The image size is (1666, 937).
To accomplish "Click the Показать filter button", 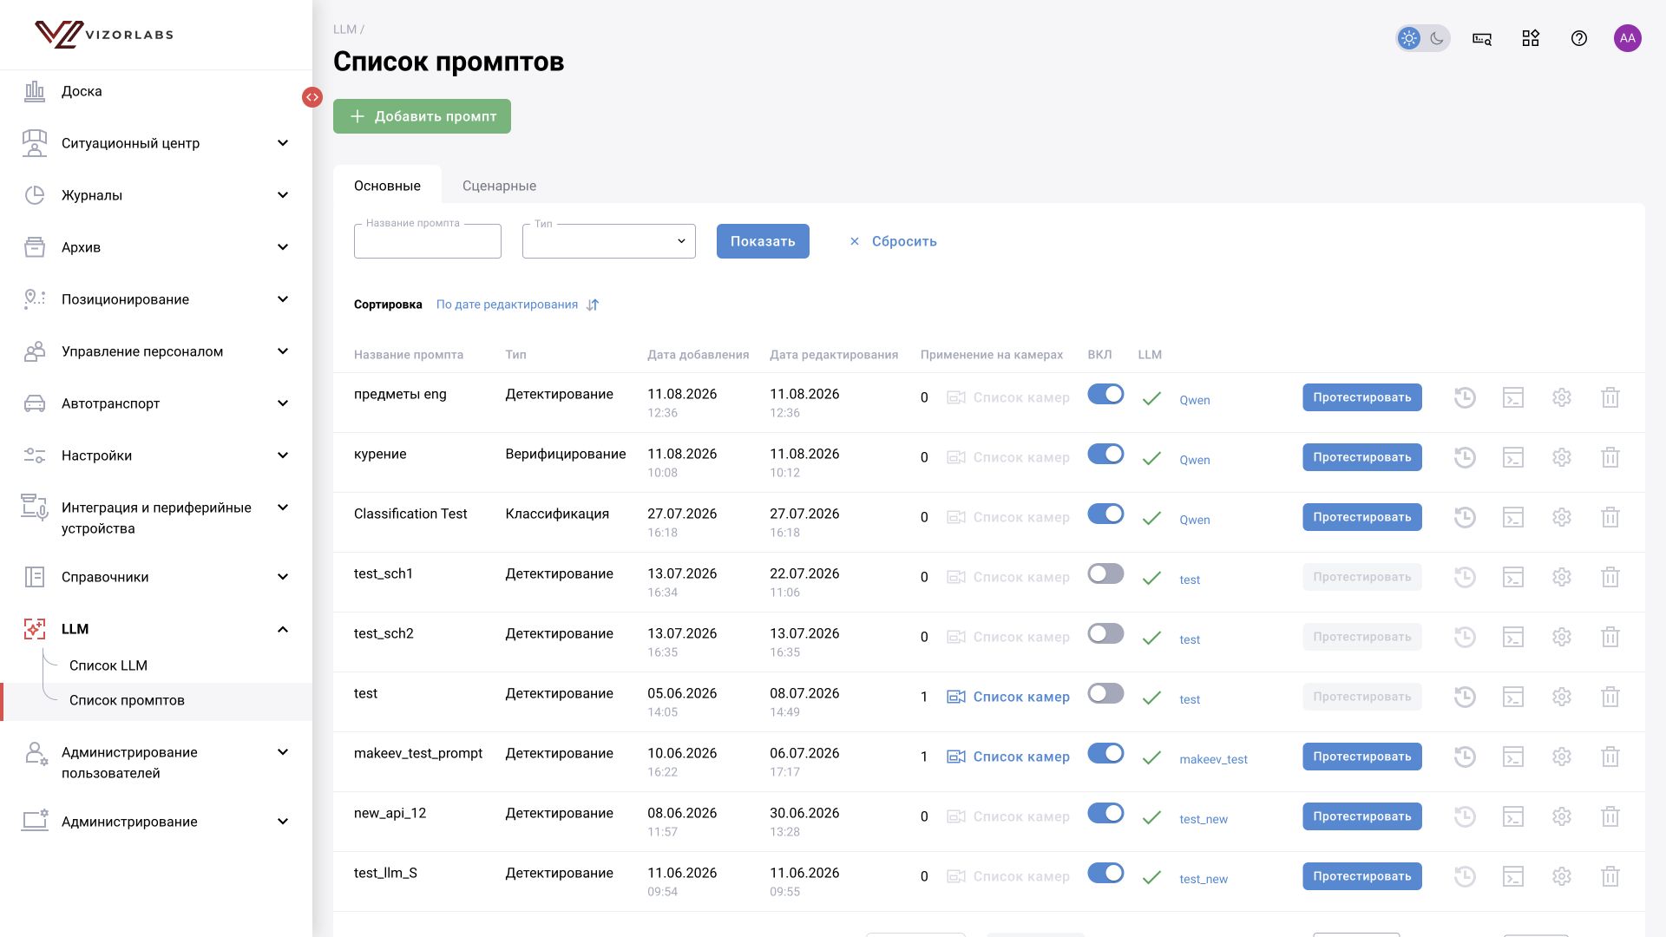I will click(763, 241).
